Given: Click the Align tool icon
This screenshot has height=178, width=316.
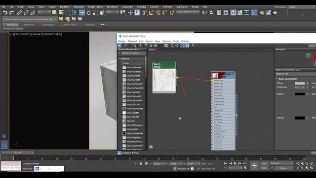Looking at the screenshot, I should [211, 13].
